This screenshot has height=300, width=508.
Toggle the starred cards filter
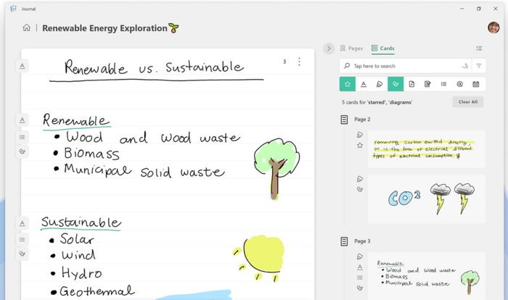point(348,84)
